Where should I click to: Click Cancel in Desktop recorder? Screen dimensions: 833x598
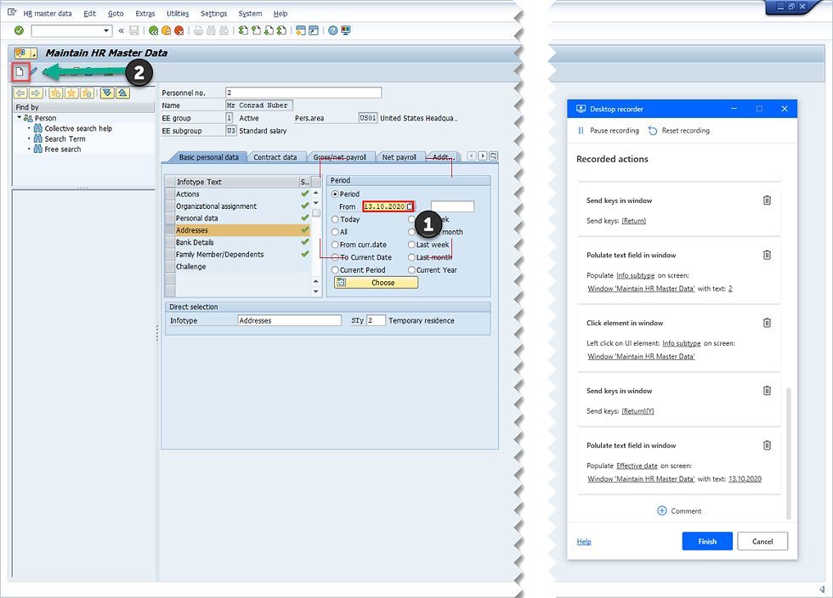coord(762,541)
